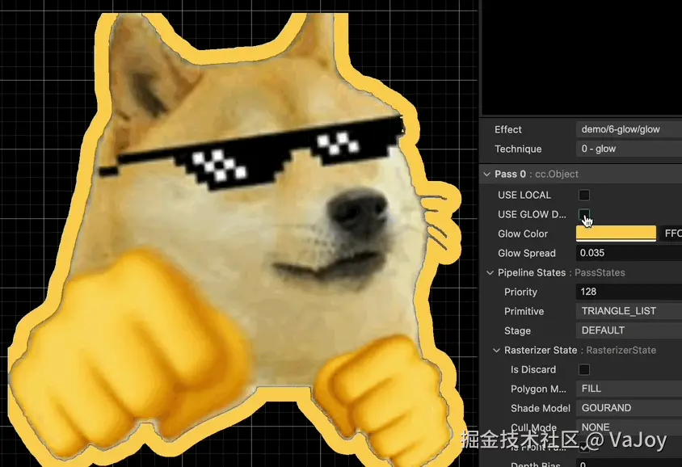Screen dimensions: 682x467
Task: Click the Polygon M... label
Action: tap(538, 389)
